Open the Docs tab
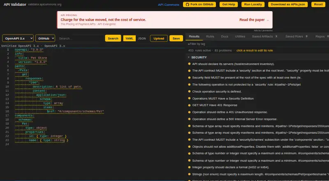Viewport: 329px width, 181px height. 225,37
